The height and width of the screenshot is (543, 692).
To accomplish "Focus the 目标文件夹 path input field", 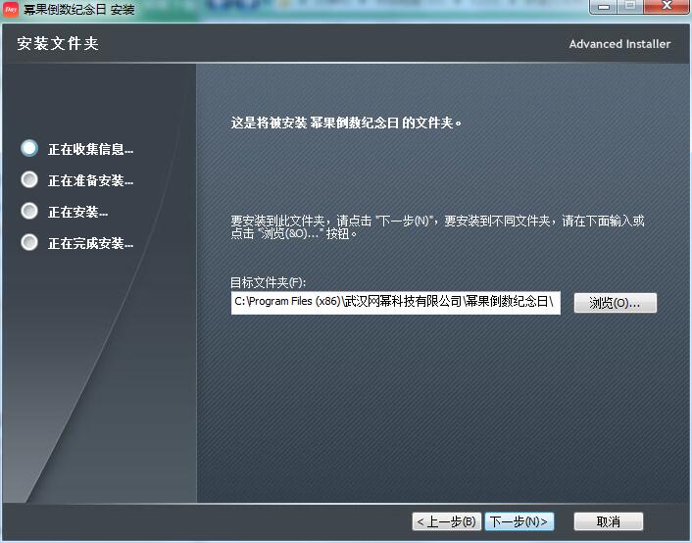I will click(x=395, y=303).
